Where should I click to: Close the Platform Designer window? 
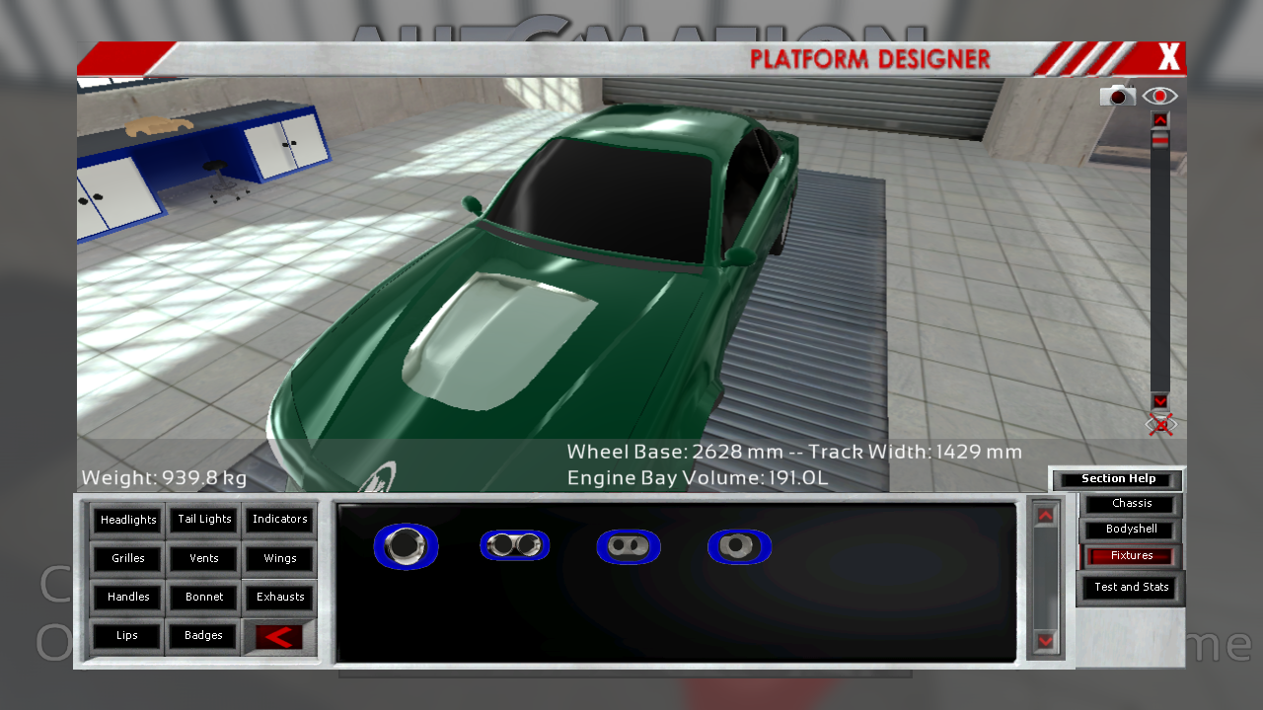click(1168, 58)
